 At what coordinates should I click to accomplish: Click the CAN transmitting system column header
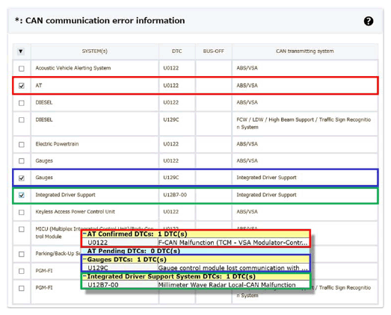[305, 51]
